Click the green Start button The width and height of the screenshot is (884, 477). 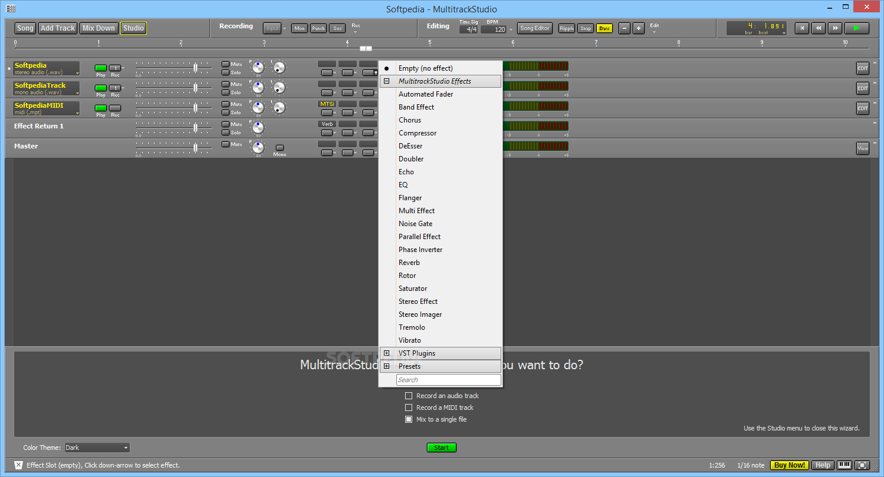[441, 448]
